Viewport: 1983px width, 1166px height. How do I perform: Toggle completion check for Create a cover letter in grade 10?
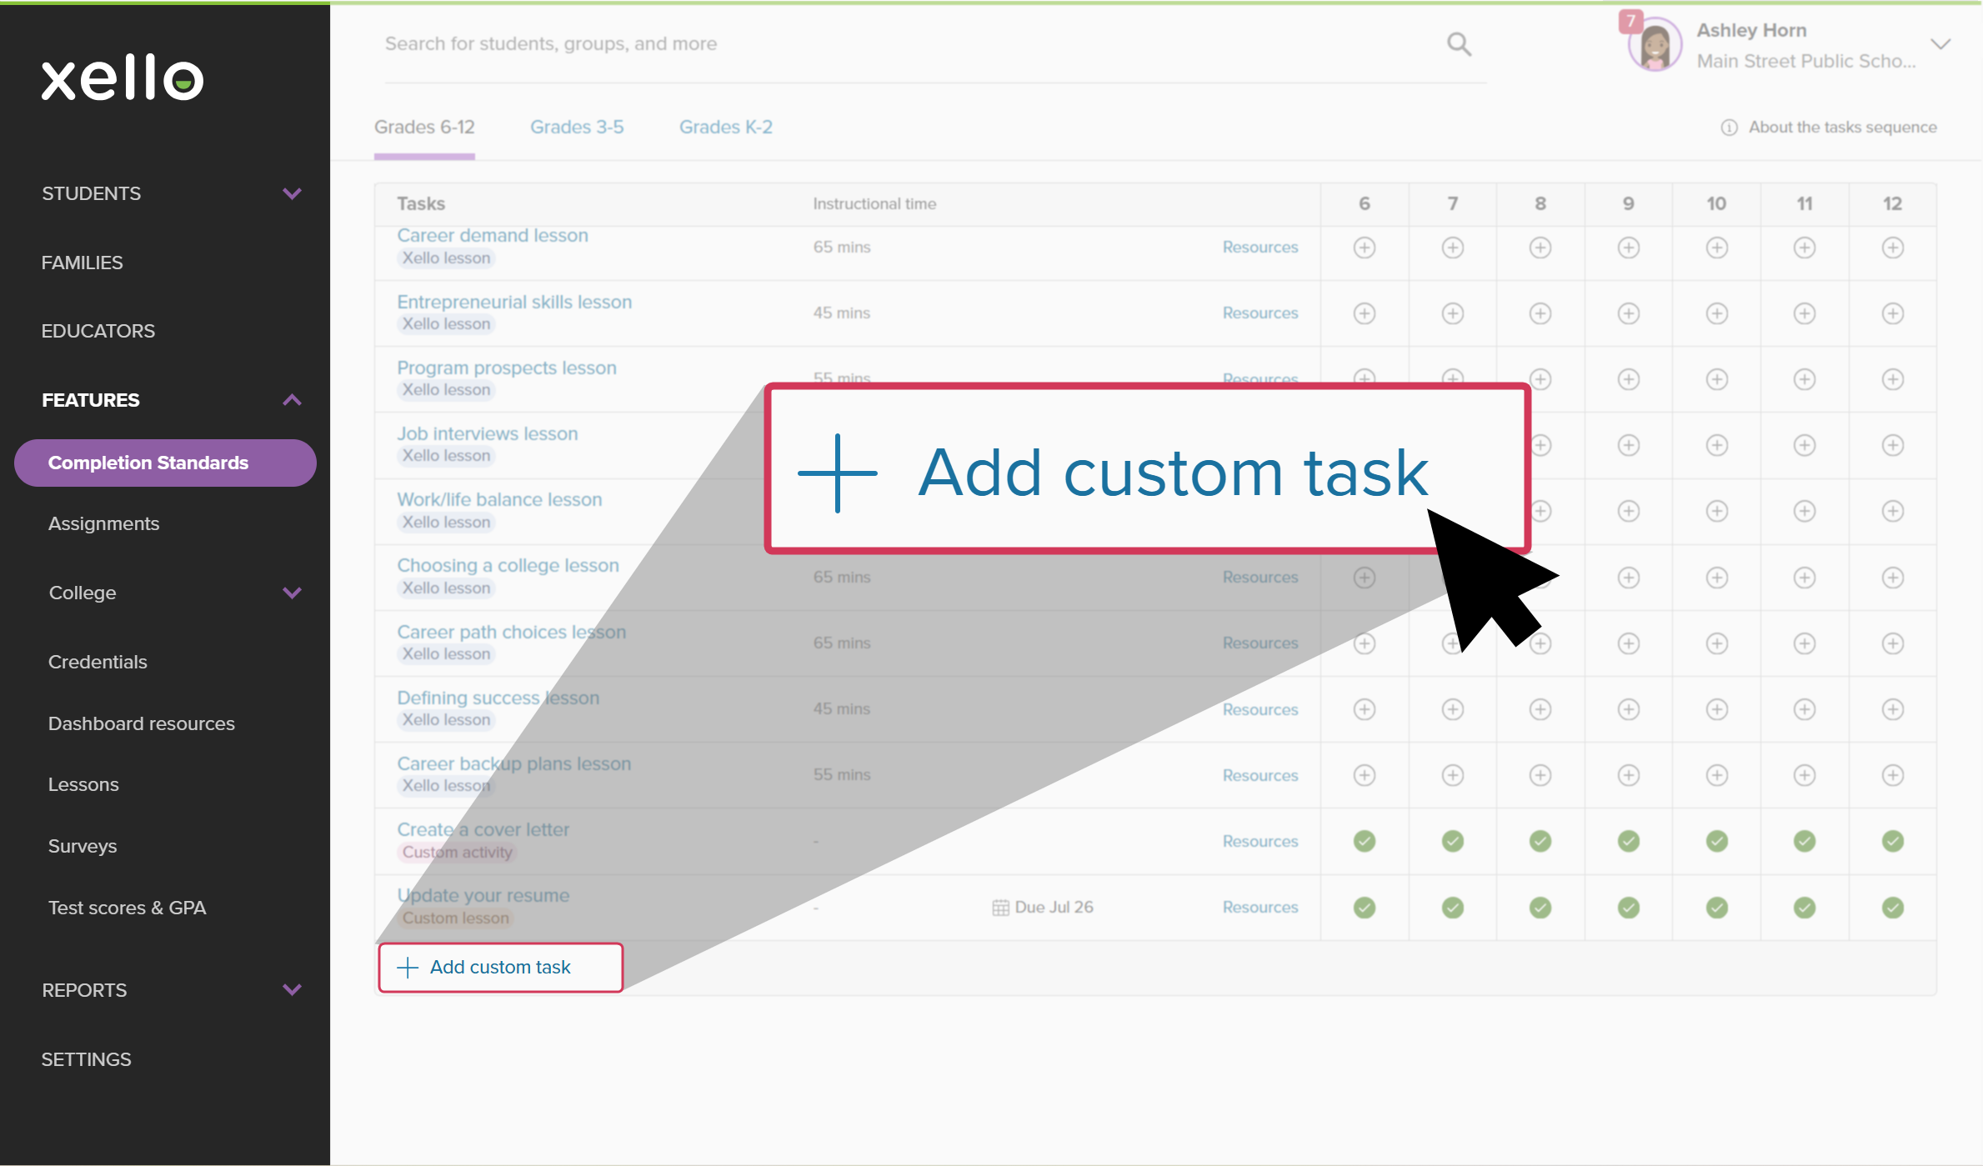pyautogui.click(x=1716, y=842)
